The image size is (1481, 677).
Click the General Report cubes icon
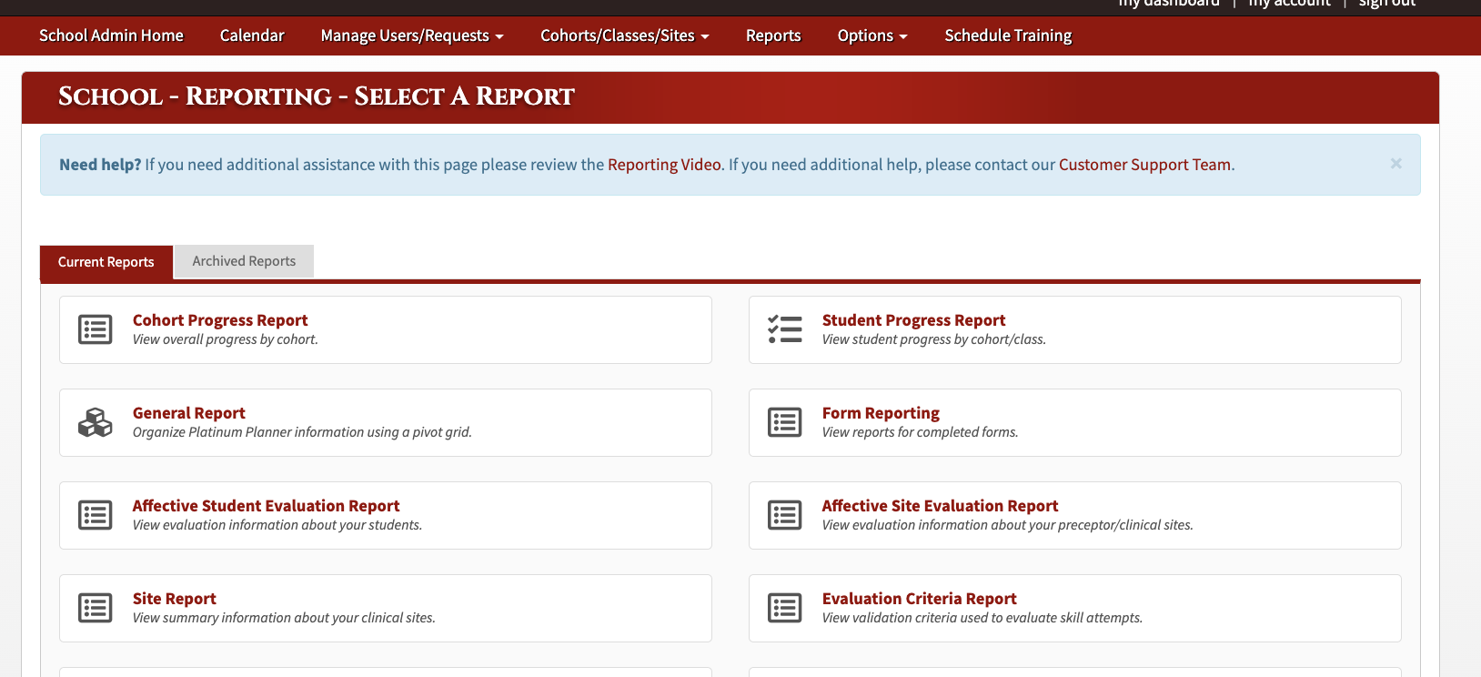(x=96, y=422)
